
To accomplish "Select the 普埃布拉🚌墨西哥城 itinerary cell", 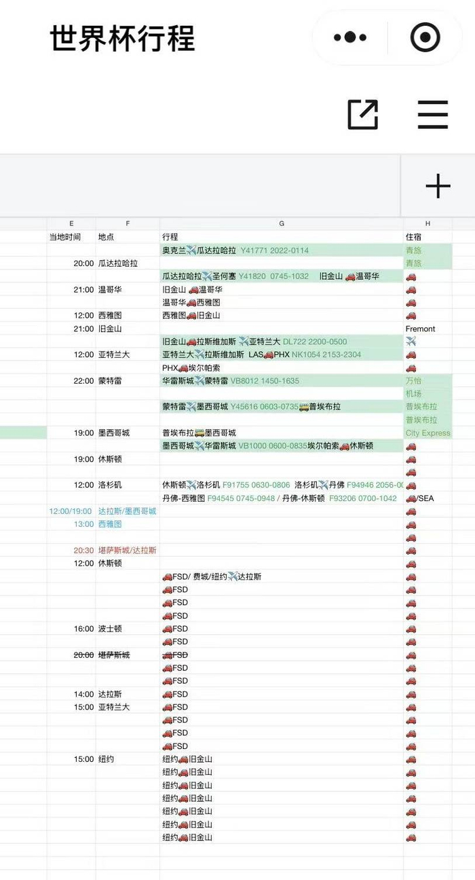I will coord(282,433).
